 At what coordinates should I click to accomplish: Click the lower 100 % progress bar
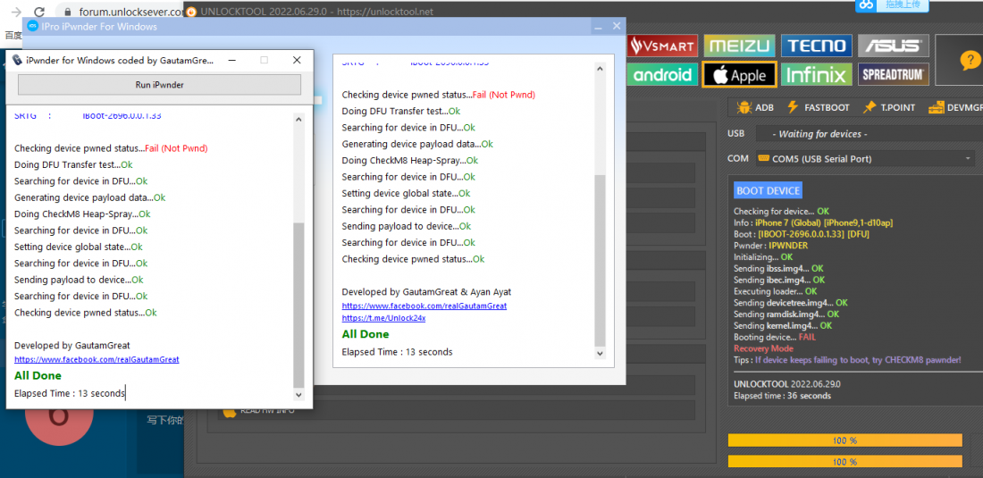pyautogui.click(x=844, y=462)
